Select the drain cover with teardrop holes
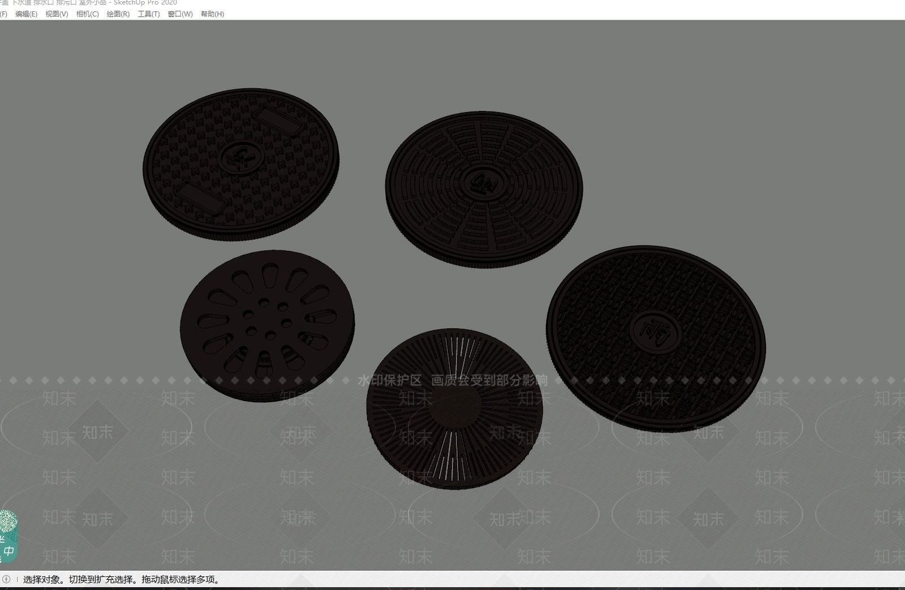905x590 pixels. (x=267, y=326)
